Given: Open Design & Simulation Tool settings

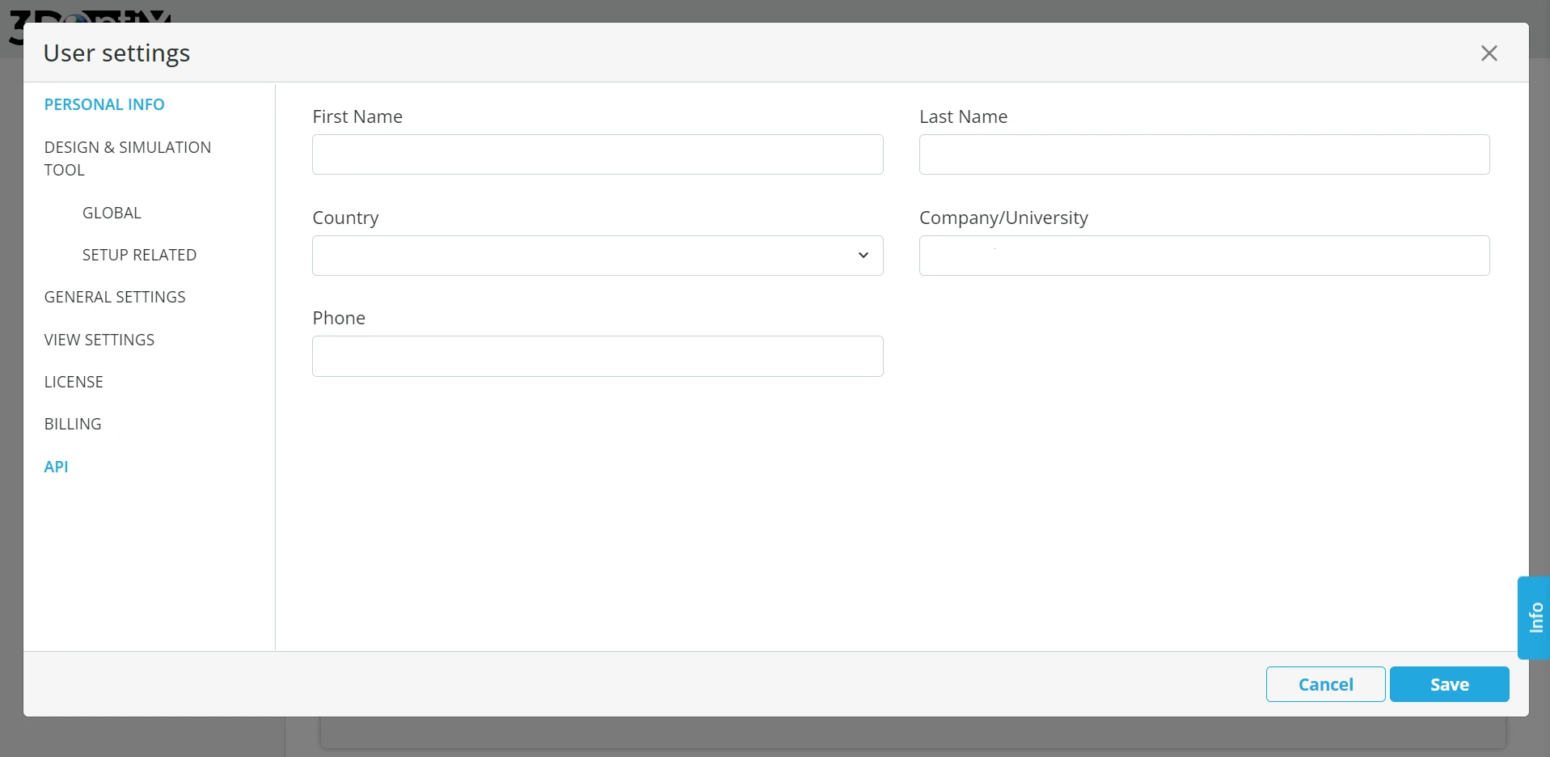Looking at the screenshot, I should [x=127, y=159].
